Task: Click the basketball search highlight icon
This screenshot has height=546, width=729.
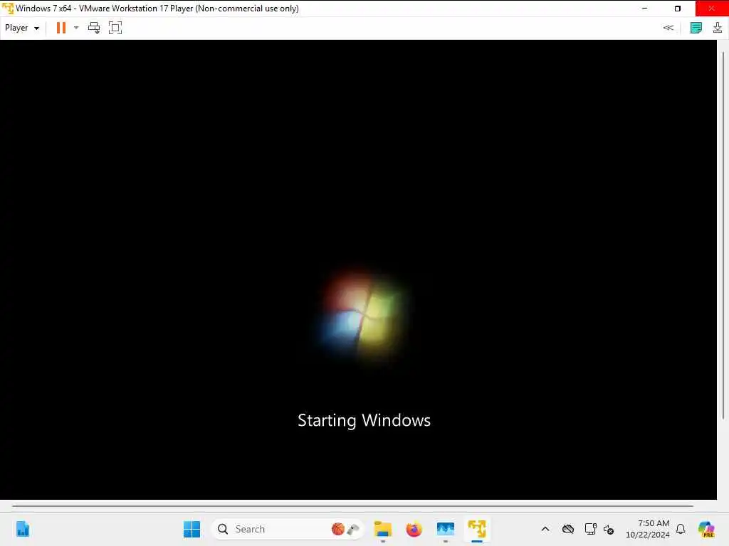Action: 338,529
